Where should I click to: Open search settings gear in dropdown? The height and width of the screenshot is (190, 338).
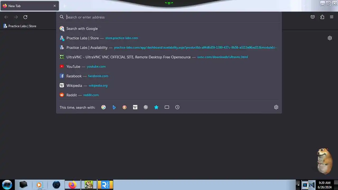pos(276,107)
